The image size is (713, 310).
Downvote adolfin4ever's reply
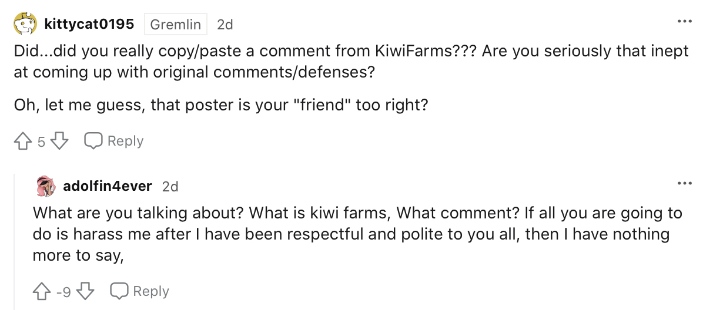[87, 291]
